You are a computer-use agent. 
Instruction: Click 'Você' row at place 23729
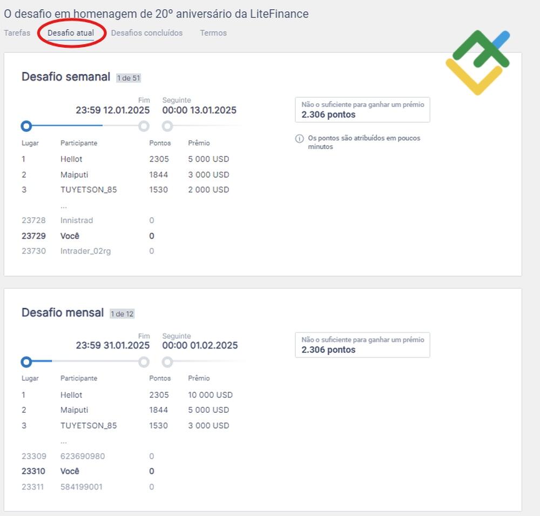88,236
